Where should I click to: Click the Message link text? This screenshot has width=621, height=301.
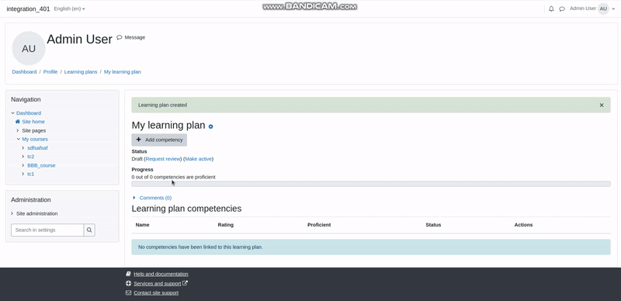point(134,37)
